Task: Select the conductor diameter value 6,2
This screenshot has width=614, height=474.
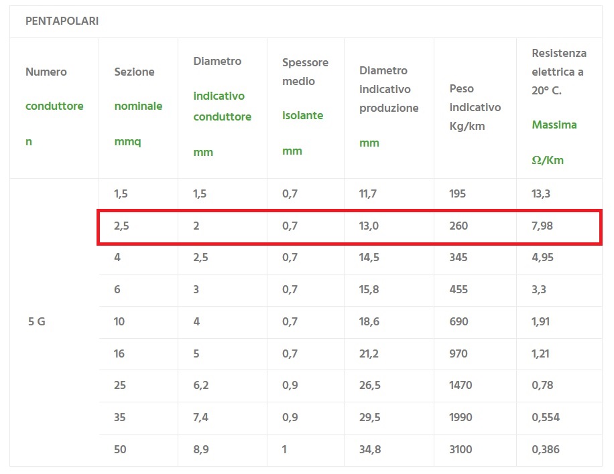Action: tap(200, 386)
